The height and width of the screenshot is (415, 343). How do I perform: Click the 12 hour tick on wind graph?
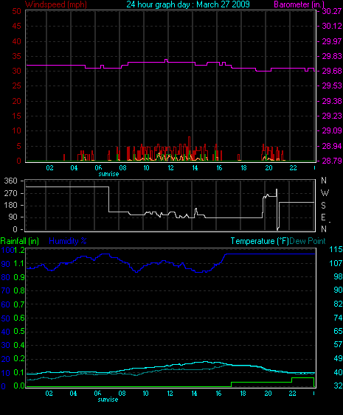pos(171,168)
